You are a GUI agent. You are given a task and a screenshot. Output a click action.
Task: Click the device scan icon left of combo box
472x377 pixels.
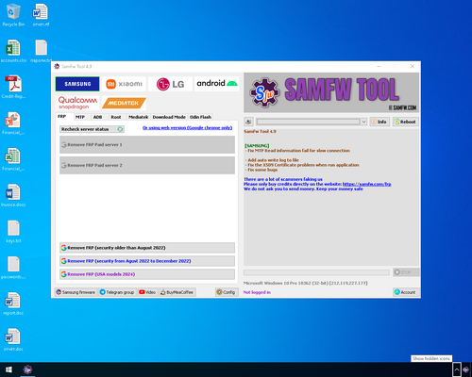[x=248, y=122]
